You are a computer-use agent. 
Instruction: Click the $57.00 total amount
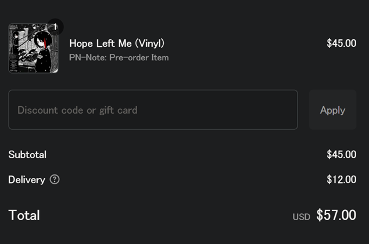tap(336, 216)
